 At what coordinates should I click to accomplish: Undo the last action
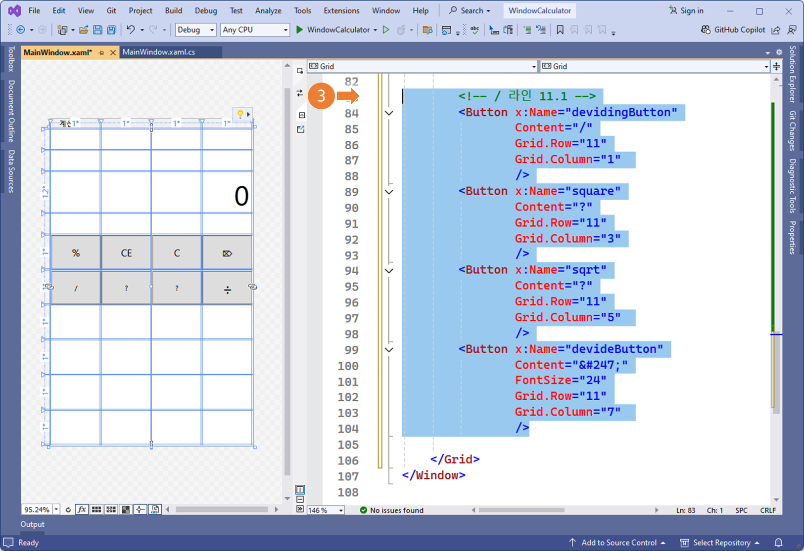tap(131, 30)
